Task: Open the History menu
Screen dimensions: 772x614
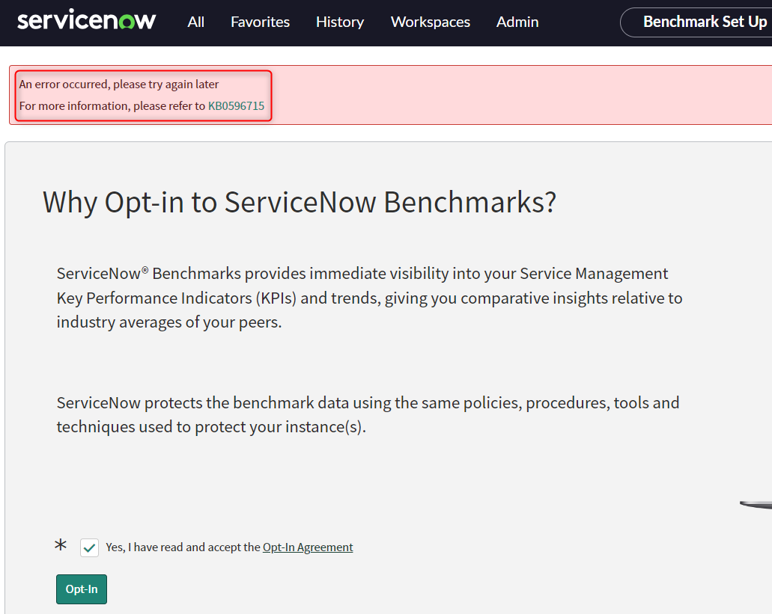Action: tap(340, 22)
